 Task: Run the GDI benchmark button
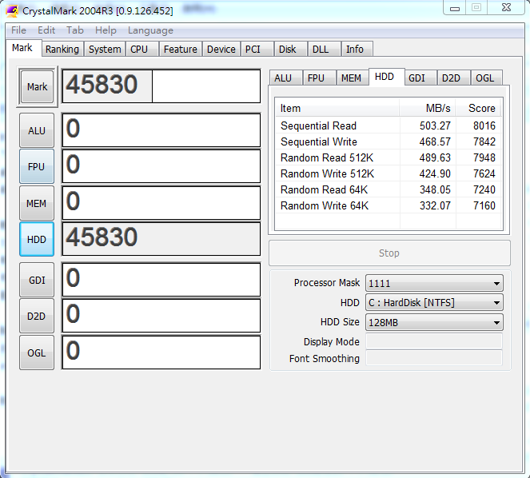(x=37, y=280)
